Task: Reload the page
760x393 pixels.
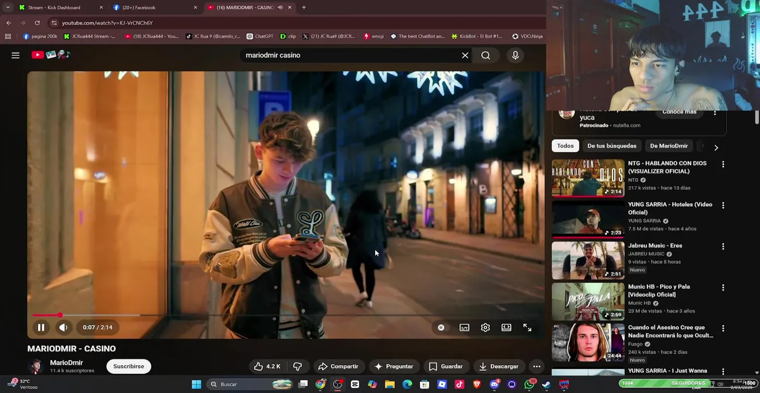Action: click(37, 23)
